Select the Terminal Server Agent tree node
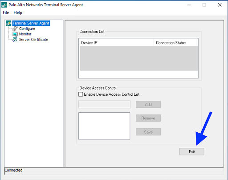Screen dimensions: 228x180 [x=31, y=23]
